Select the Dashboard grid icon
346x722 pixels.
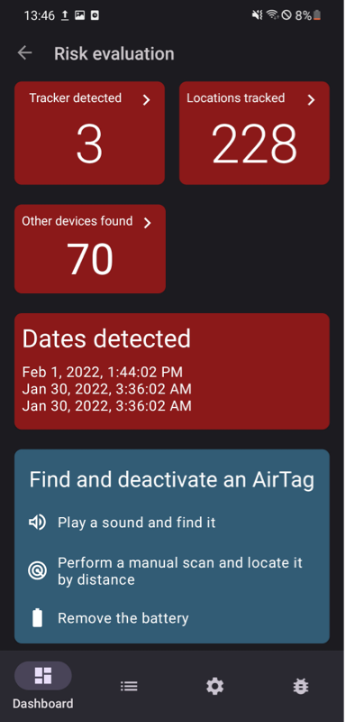(43, 675)
